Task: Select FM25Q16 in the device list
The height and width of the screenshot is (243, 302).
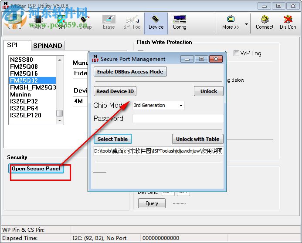Action: (32, 73)
